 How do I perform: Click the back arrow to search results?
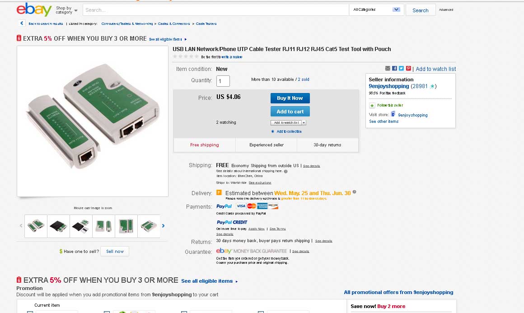[22, 23]
